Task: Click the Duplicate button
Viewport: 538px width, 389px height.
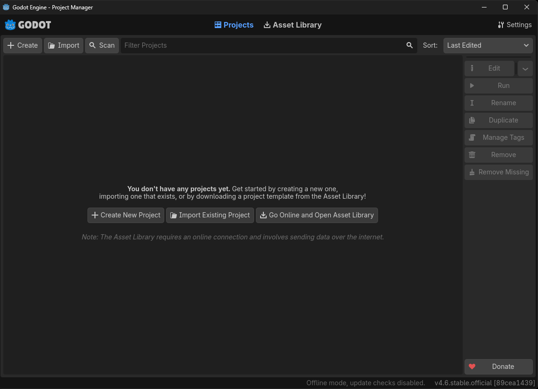Action: [x=499, y=120]
